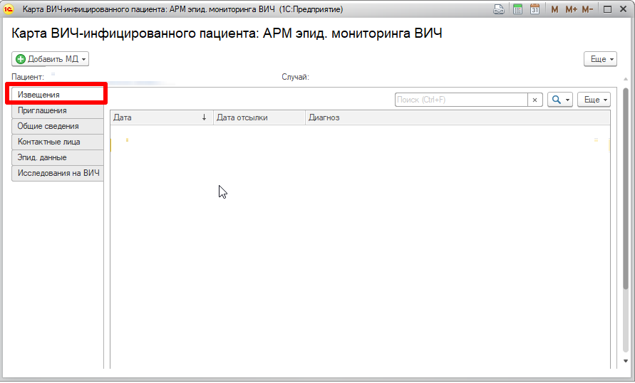Sort by the Дата column header
Viewport: 635px width, 383px height.
pyautogui.click(x=162, y=117)
